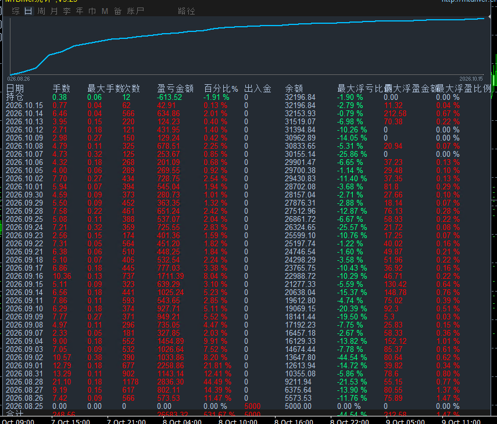
Task: Select the -25.86 % drawdown cell
Action: click(x=352, y=154)
